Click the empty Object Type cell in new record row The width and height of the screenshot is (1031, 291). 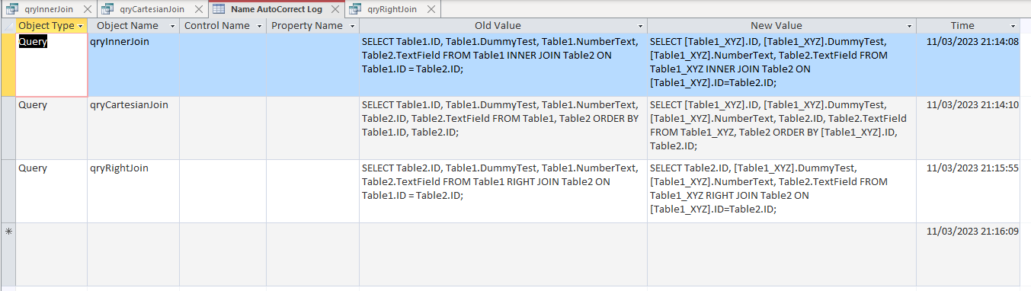[x=51, y=254]
